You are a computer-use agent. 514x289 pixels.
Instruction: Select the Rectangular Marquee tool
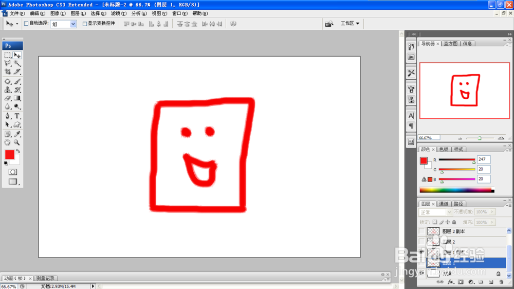[x=8, y=55]
